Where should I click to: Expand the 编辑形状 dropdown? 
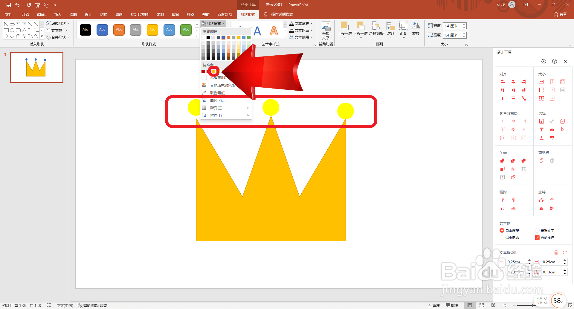point(57,23)
